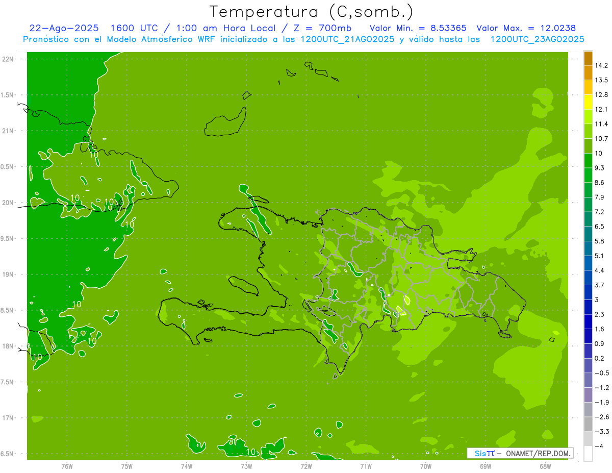
Task: Click the "6.5N" latitude label
Action: (x=7, y=454)
